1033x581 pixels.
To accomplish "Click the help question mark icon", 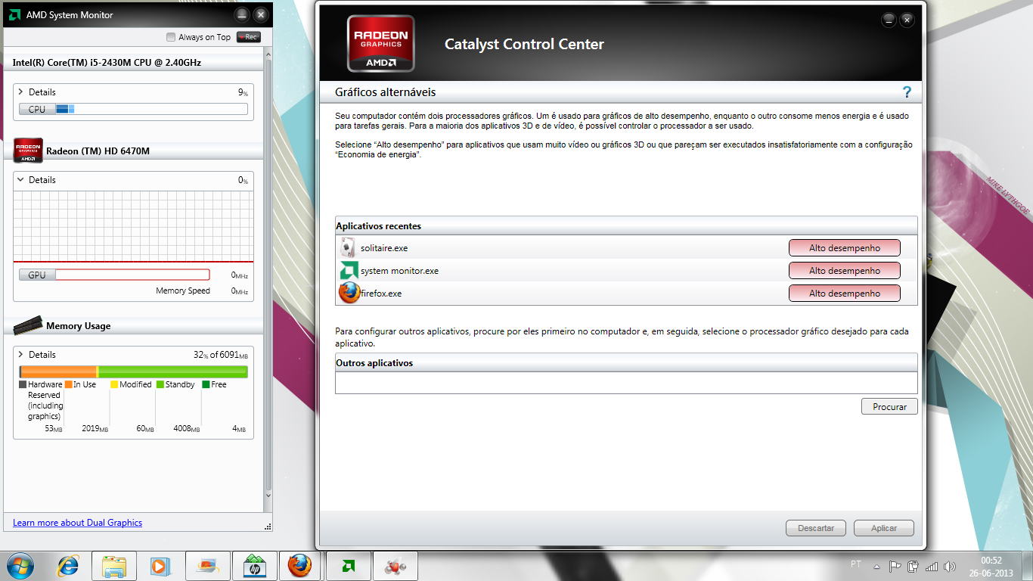I will tap(907, 92).
